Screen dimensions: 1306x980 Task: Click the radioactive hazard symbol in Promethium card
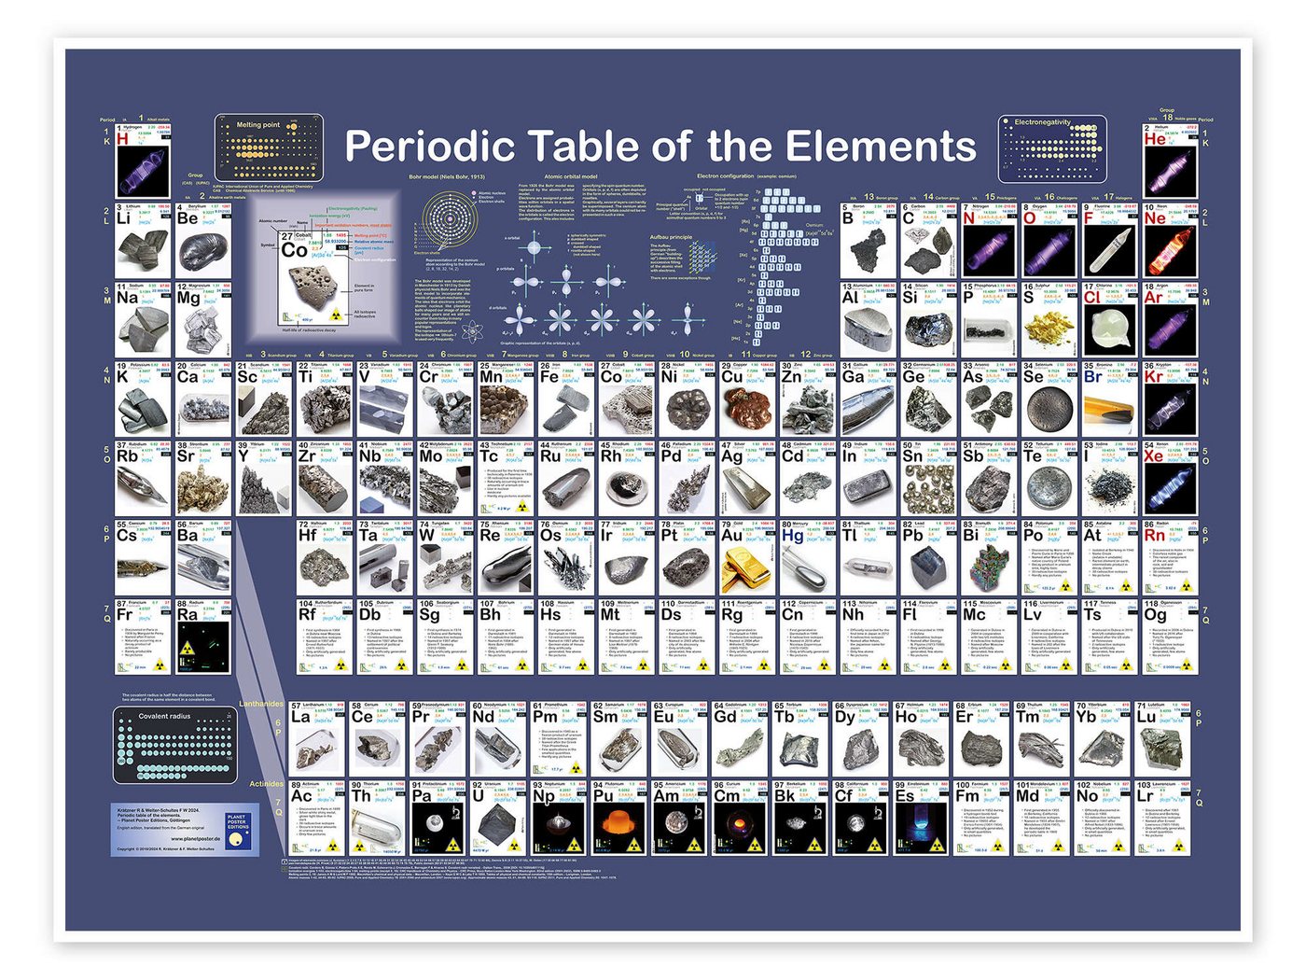[x=576, y=768]
